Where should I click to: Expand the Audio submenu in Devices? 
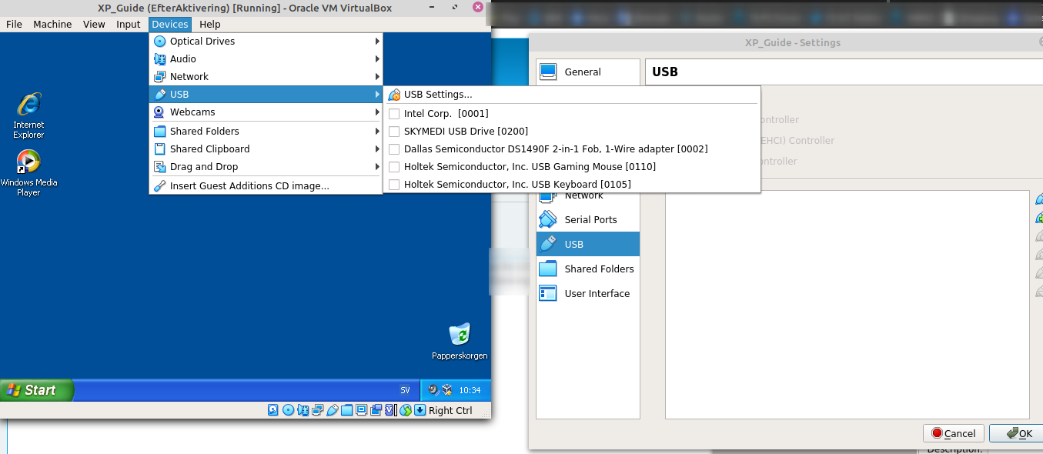[x=266, y=58]
